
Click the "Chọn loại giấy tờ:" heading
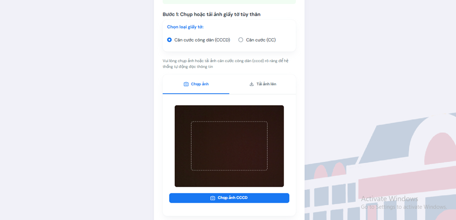(x=185, y=27)
